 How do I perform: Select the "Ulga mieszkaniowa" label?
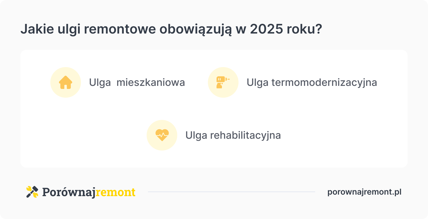(x=137, y=83)
